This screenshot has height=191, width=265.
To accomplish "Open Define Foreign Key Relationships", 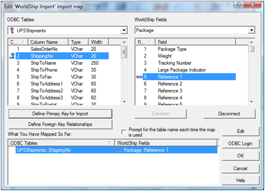I will coord(60,125).
